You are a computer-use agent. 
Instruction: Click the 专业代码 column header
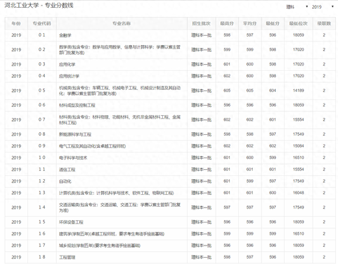[42, 23]
